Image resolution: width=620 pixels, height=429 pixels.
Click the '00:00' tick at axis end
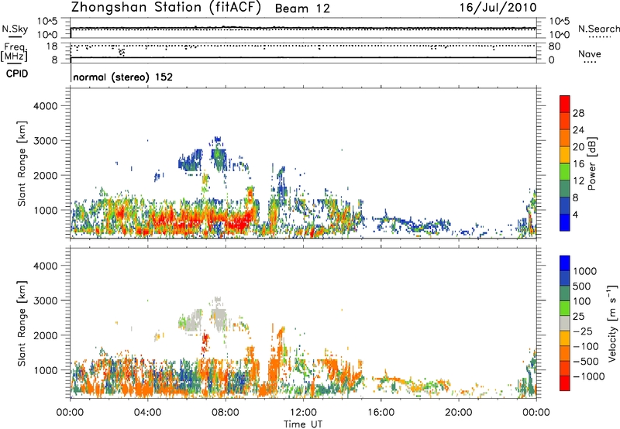(536, 413)
